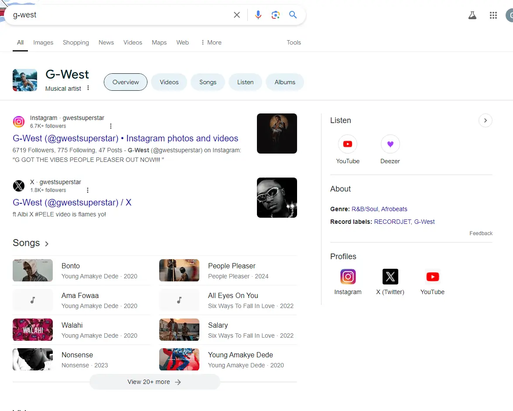The height and width of the screenshot is (411, 513).
Task: Open the Google apps grid icon
Action: click(493, 15)
